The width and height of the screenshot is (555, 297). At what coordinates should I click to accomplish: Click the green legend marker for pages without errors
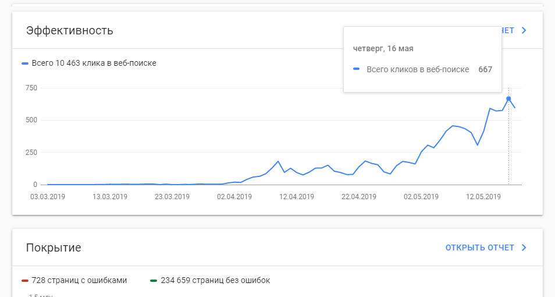tap(154, 281)
